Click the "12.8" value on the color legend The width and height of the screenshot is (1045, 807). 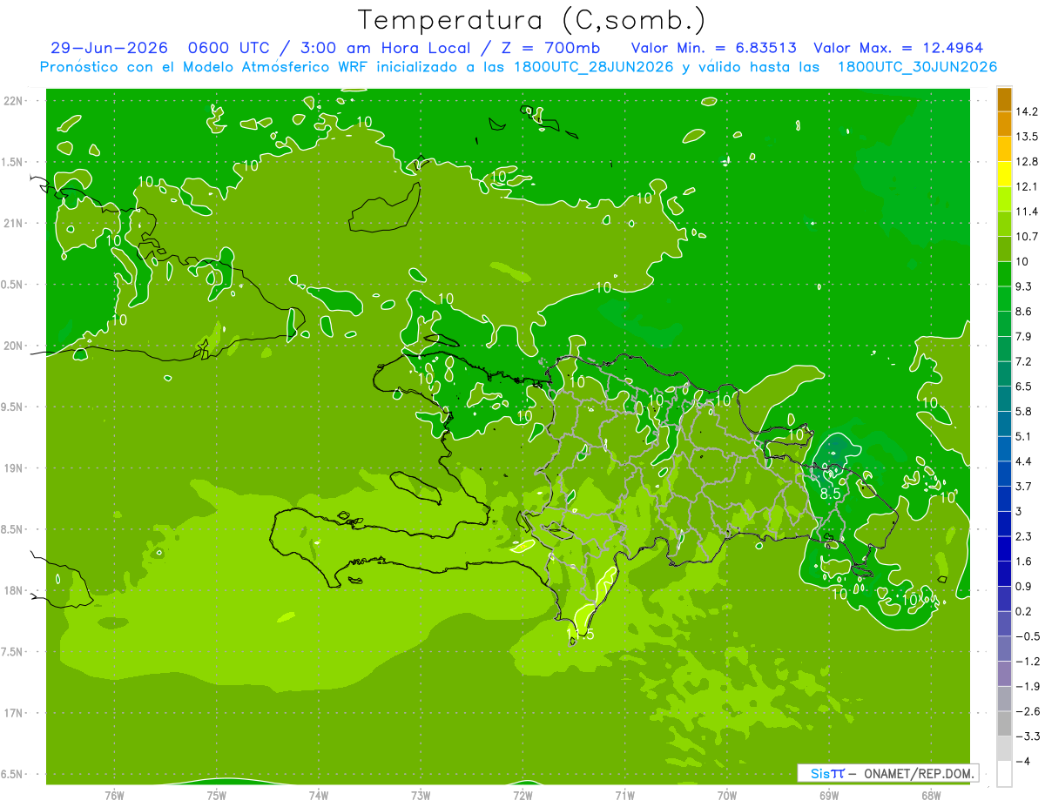(x=1027, y=162)
